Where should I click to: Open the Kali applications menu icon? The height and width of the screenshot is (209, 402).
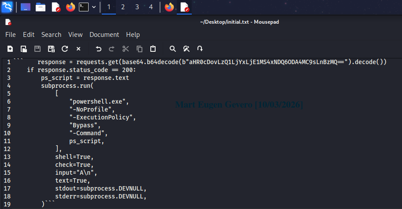7,7
